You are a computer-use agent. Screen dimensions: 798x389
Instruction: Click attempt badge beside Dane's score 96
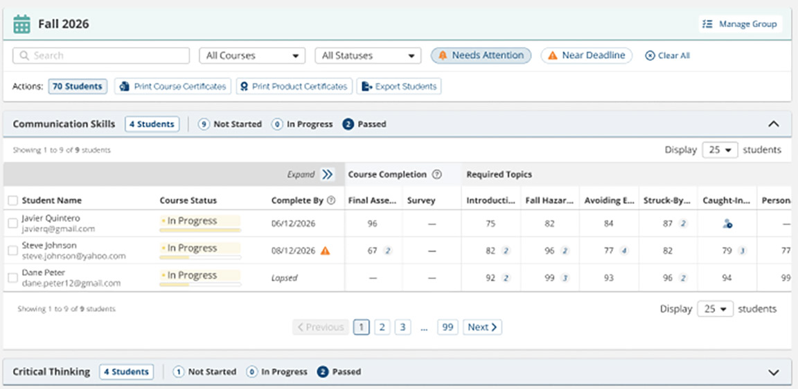point(683,278)
